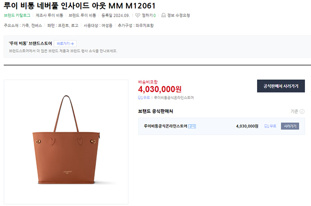
Task: Click the product title 루이 비통 네버풀
Action: coord(80,5)
